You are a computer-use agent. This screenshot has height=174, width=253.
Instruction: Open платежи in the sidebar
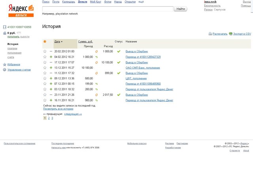[12, 49]
